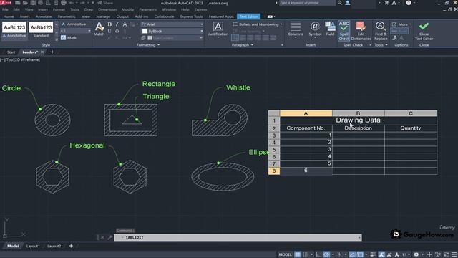Click the Component No. header cell
The image size is (458, 258).
pyautogui.click(x=306, y=128)
